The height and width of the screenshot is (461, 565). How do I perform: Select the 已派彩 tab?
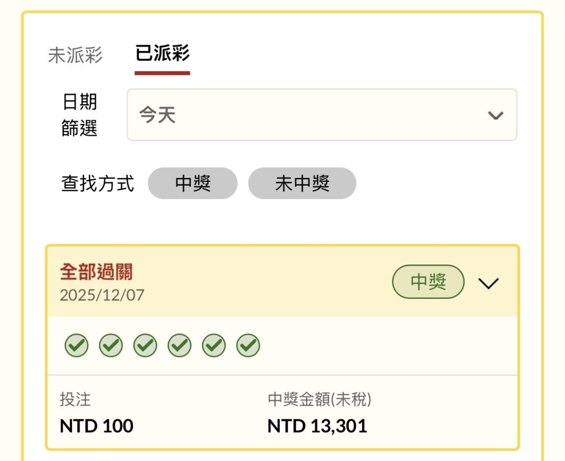(162, 54)
